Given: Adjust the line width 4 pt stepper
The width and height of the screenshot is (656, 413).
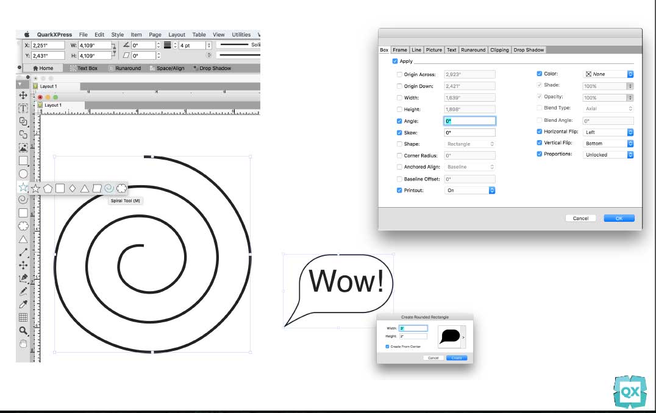Looking at the screenshot, I should (209, 45).
